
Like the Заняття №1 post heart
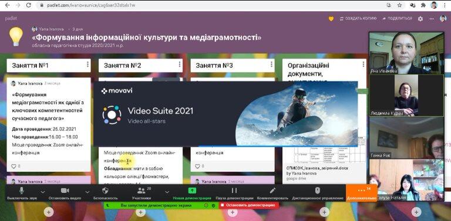click(x=14, y=166)
